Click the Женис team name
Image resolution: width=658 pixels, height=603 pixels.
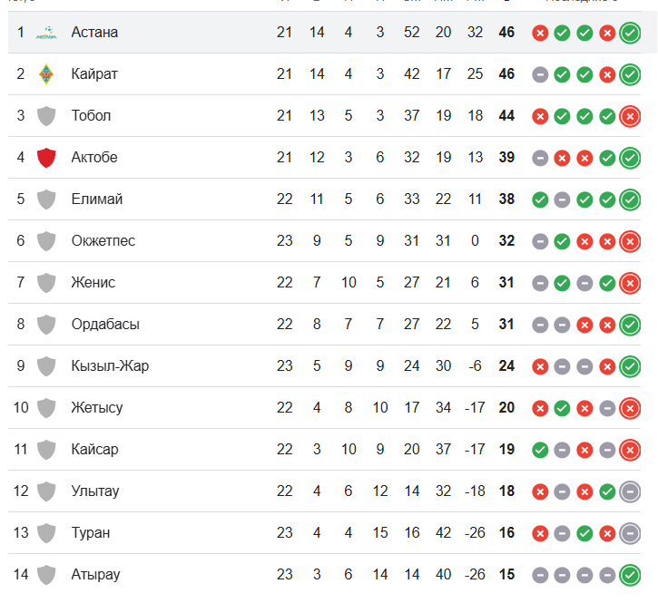click(x=93, y=282)
